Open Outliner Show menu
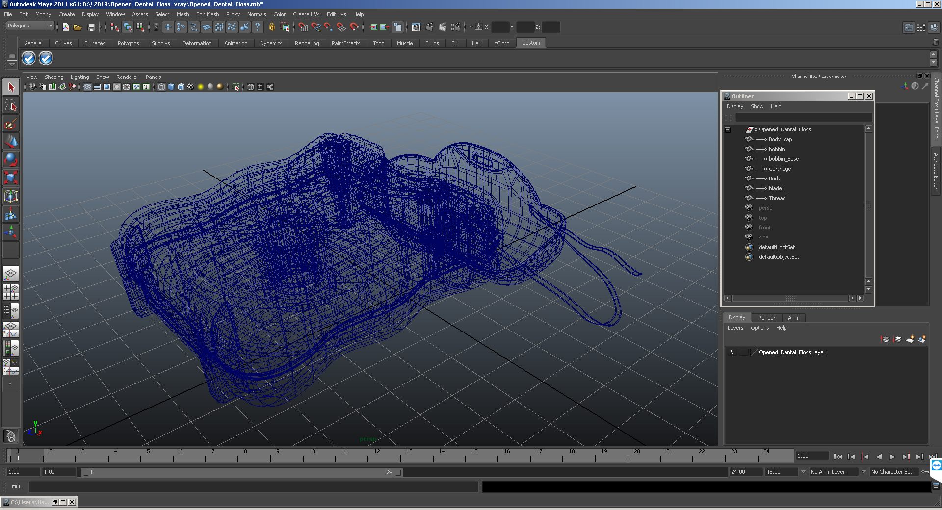 pyautogui.click(x=757, y=106)
